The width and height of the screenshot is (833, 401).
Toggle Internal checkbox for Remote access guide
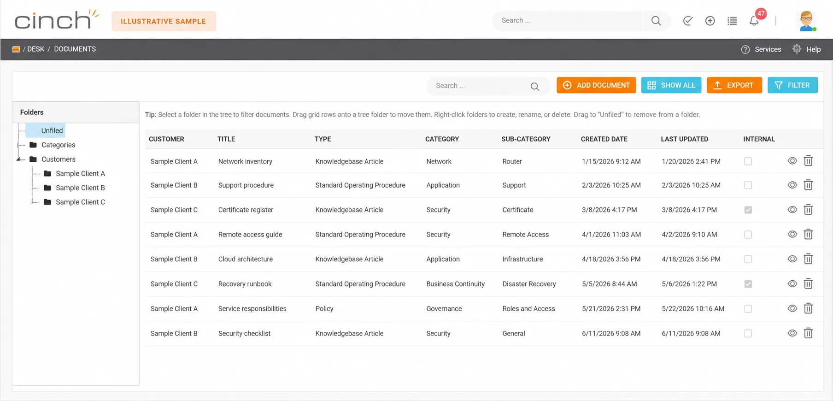(x=748, y=235)
